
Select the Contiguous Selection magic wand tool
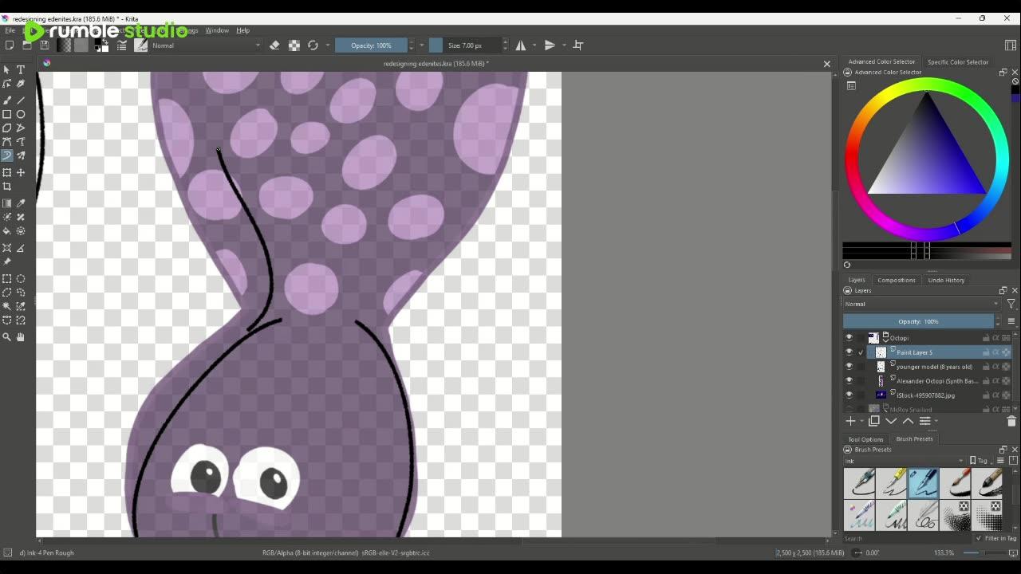(7, 306)
